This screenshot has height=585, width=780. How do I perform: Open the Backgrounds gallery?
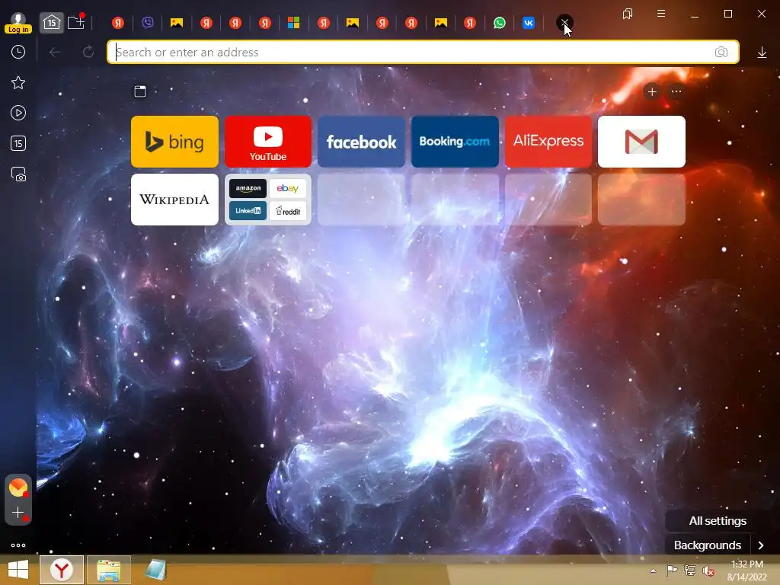tap(708, 545)
